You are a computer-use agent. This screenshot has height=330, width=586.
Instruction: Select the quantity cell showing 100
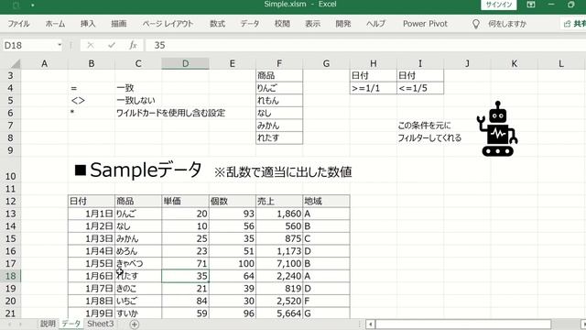[x=233, y=264]
